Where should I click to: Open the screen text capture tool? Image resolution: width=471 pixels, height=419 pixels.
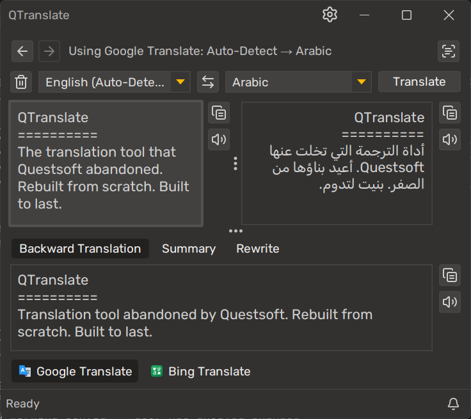click(449, 51)
